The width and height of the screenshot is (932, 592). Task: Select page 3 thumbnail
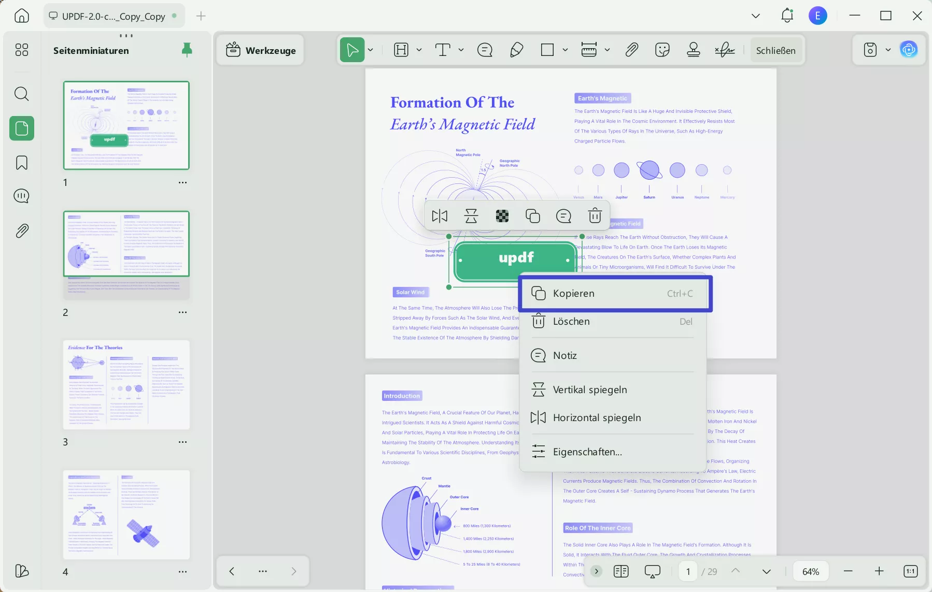[x=126, y=384]
